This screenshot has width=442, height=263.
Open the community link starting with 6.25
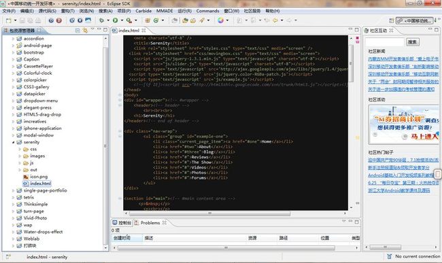[403, 183]
